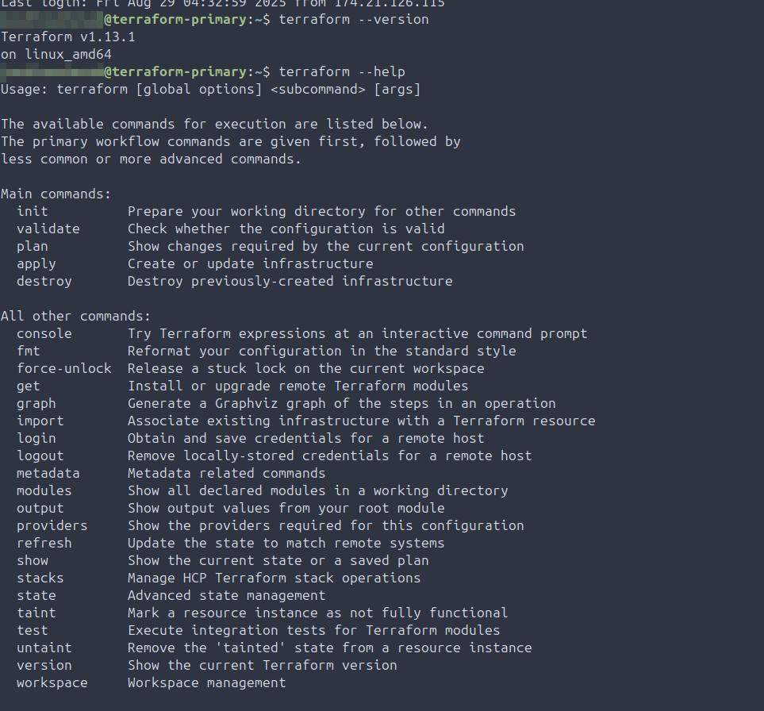Click the 'login' command entry

click(36, 438)
